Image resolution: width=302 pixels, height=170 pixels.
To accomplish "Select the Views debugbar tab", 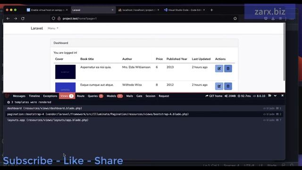I will coord(67,96).
